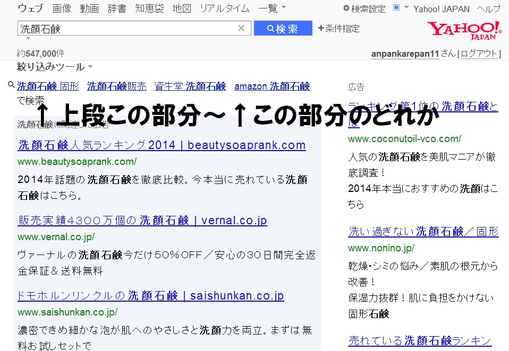The height and width of the screenshot is (351, 509).
Task: Click the result count 約547,000件 text
Action: click(40, 54)
